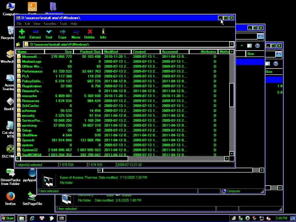Sort by Created column header

pyautogui.click(x=146, y=51)
